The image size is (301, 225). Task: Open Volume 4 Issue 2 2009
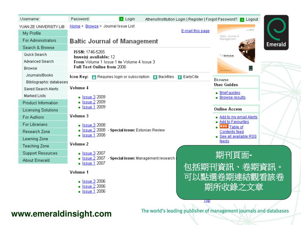tap(89, 102)
